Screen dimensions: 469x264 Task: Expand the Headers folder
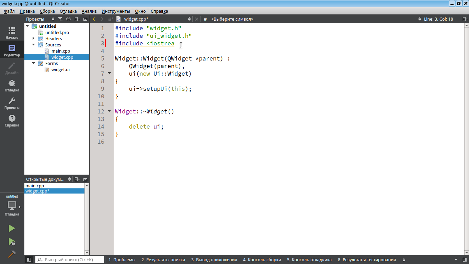pos(34,38)
